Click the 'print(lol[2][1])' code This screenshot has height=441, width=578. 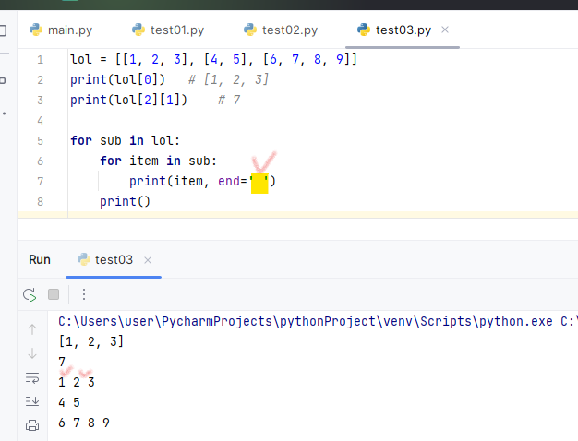[128, 100]
